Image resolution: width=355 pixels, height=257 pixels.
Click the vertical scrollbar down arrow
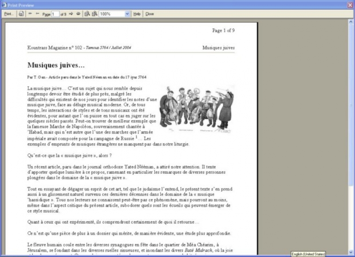point(351,252)
